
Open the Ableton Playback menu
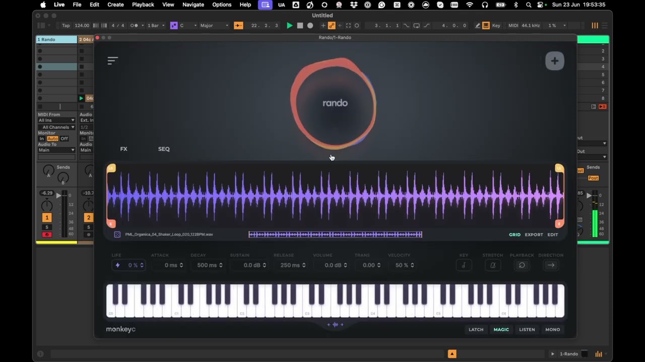[143, 5]
